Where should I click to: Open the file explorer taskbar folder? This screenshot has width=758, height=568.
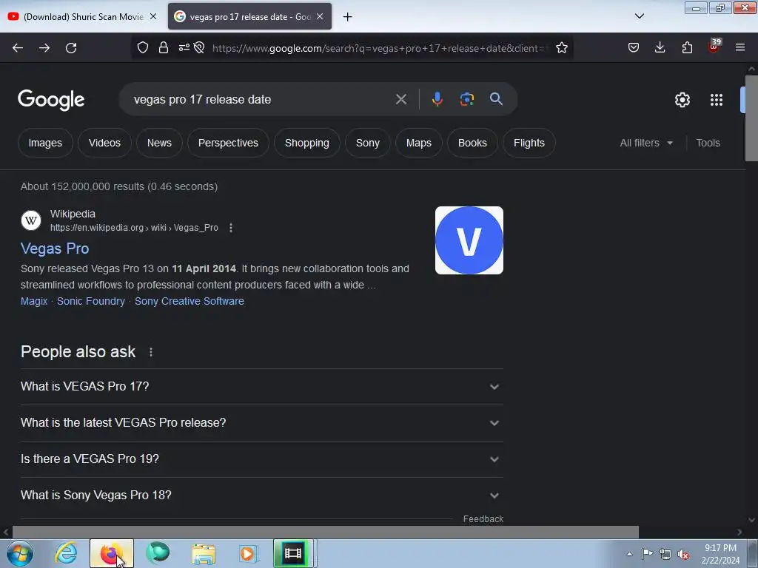pyautogui.click(x=204, y=553)
